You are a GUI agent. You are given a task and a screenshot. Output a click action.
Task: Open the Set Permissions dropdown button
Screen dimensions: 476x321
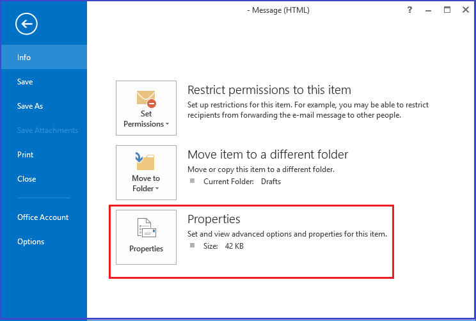point(146,108)
